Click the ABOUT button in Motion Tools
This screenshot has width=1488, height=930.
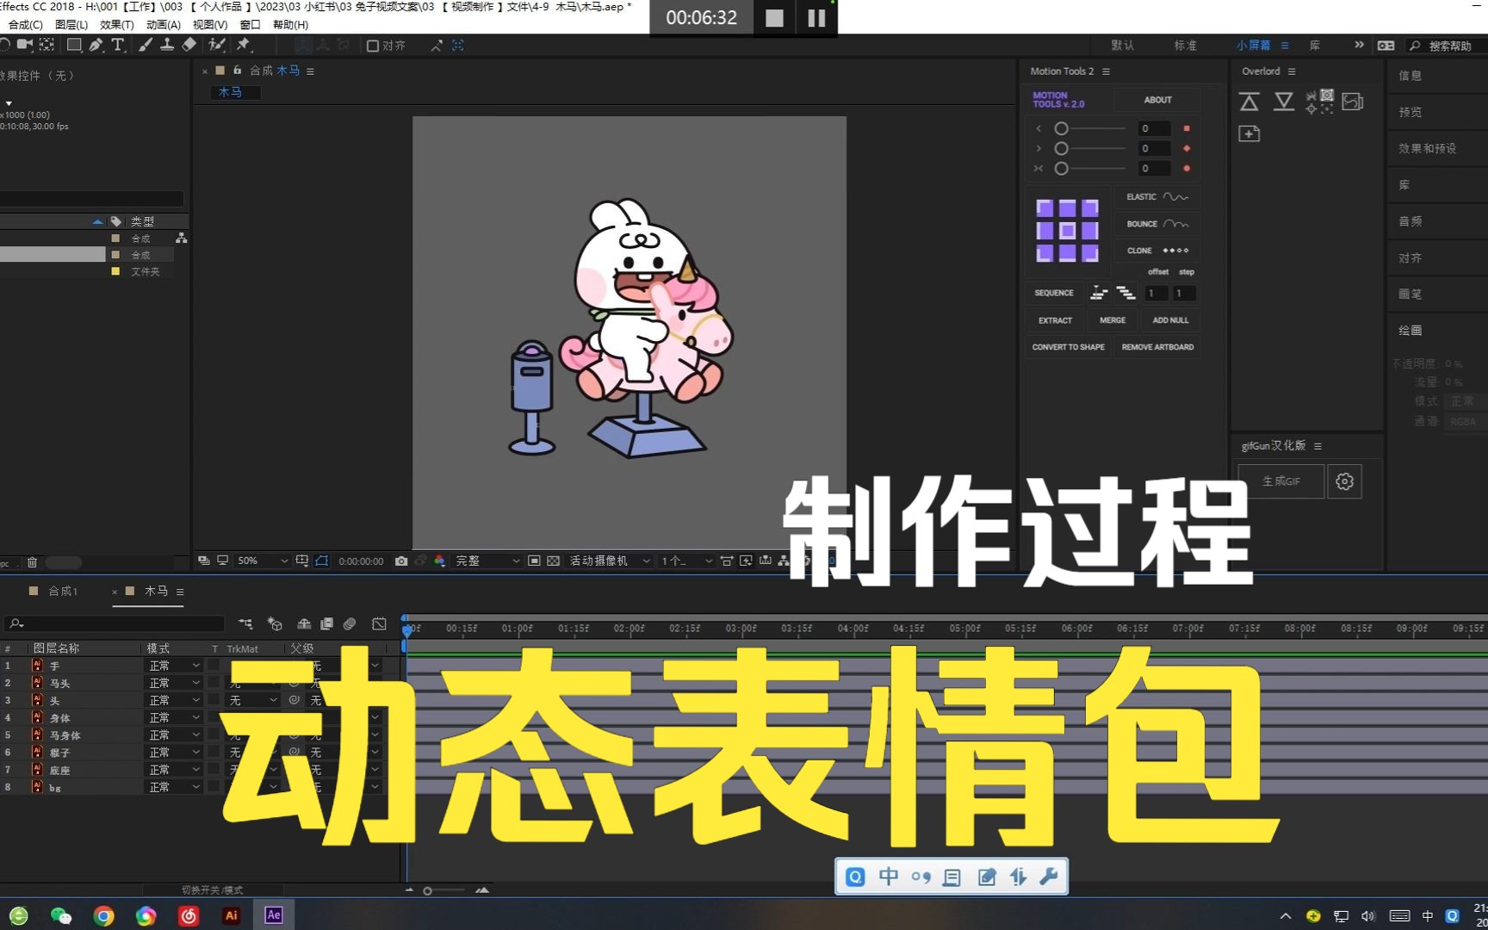click(1157, 100)
